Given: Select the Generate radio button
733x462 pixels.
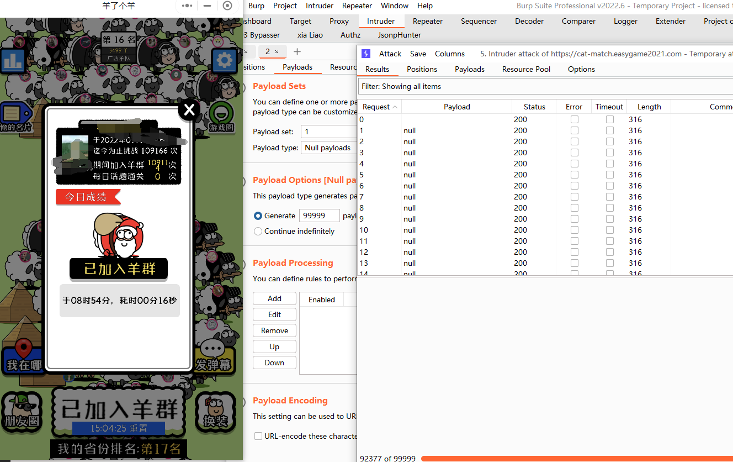Looking at the screenshot, I should [x=258, y=216].
